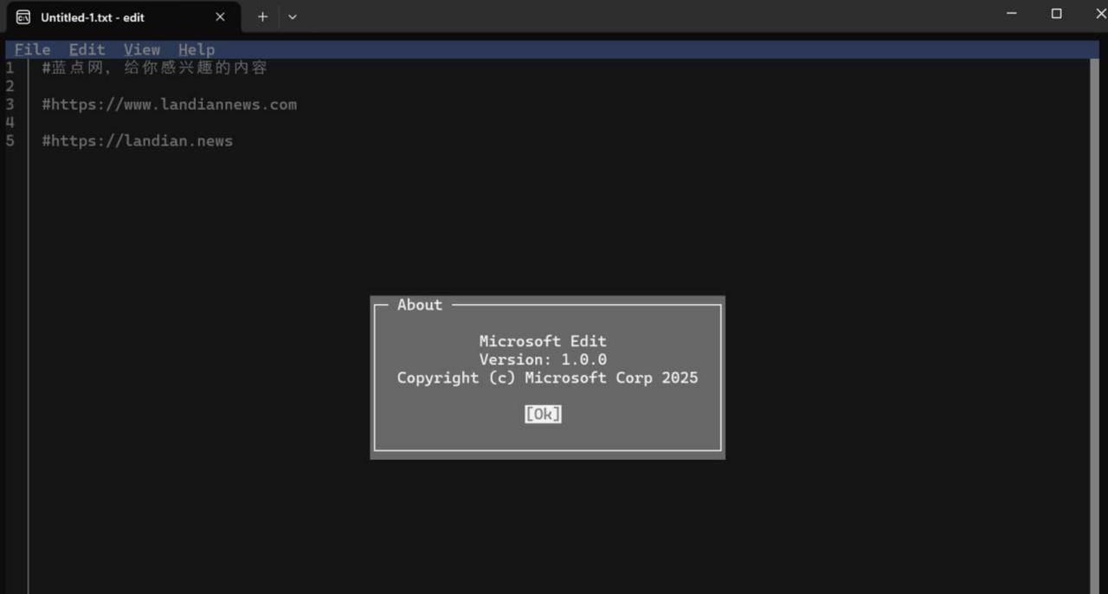Image resolution: width=1108 pixels, height=594 pixels.
Task: Click the Ok button in About dialog
Action: [x=543, y=414]
